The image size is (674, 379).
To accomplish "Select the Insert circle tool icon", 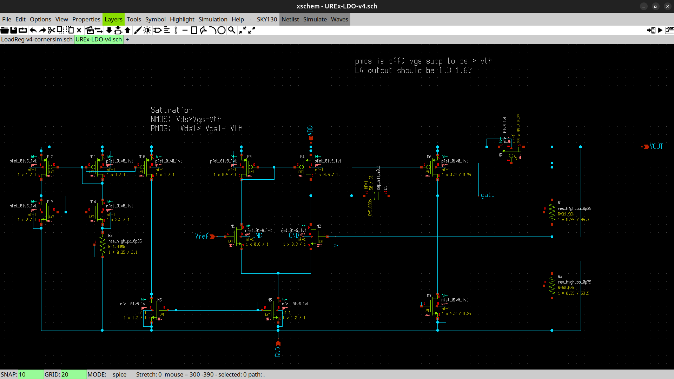I will coord(222,30).
